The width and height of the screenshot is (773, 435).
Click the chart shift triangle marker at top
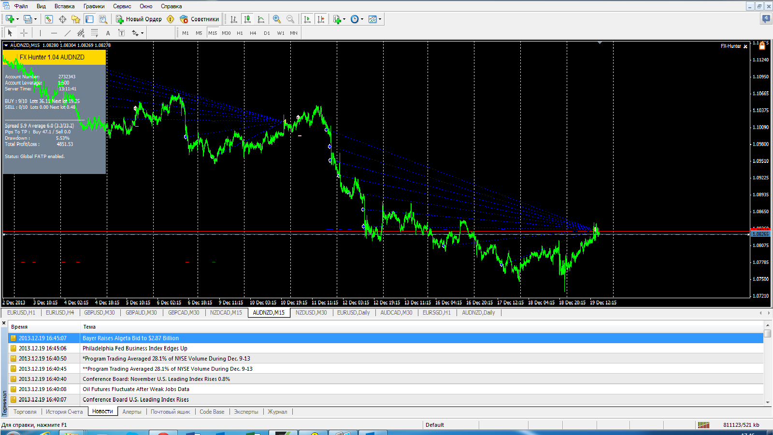(600, 43)
